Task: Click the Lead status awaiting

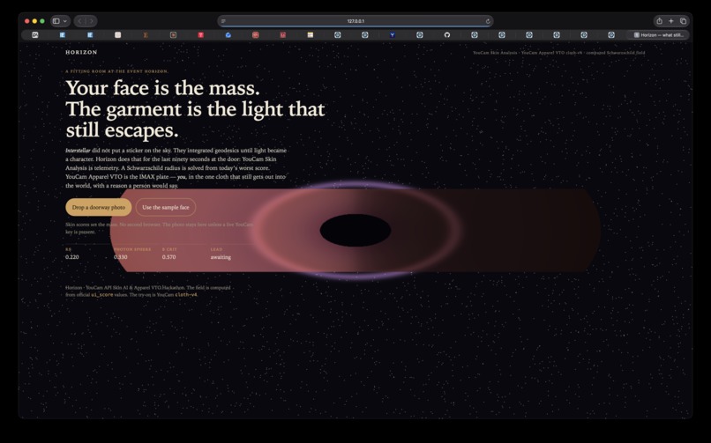Action: [x=221, y=257]
